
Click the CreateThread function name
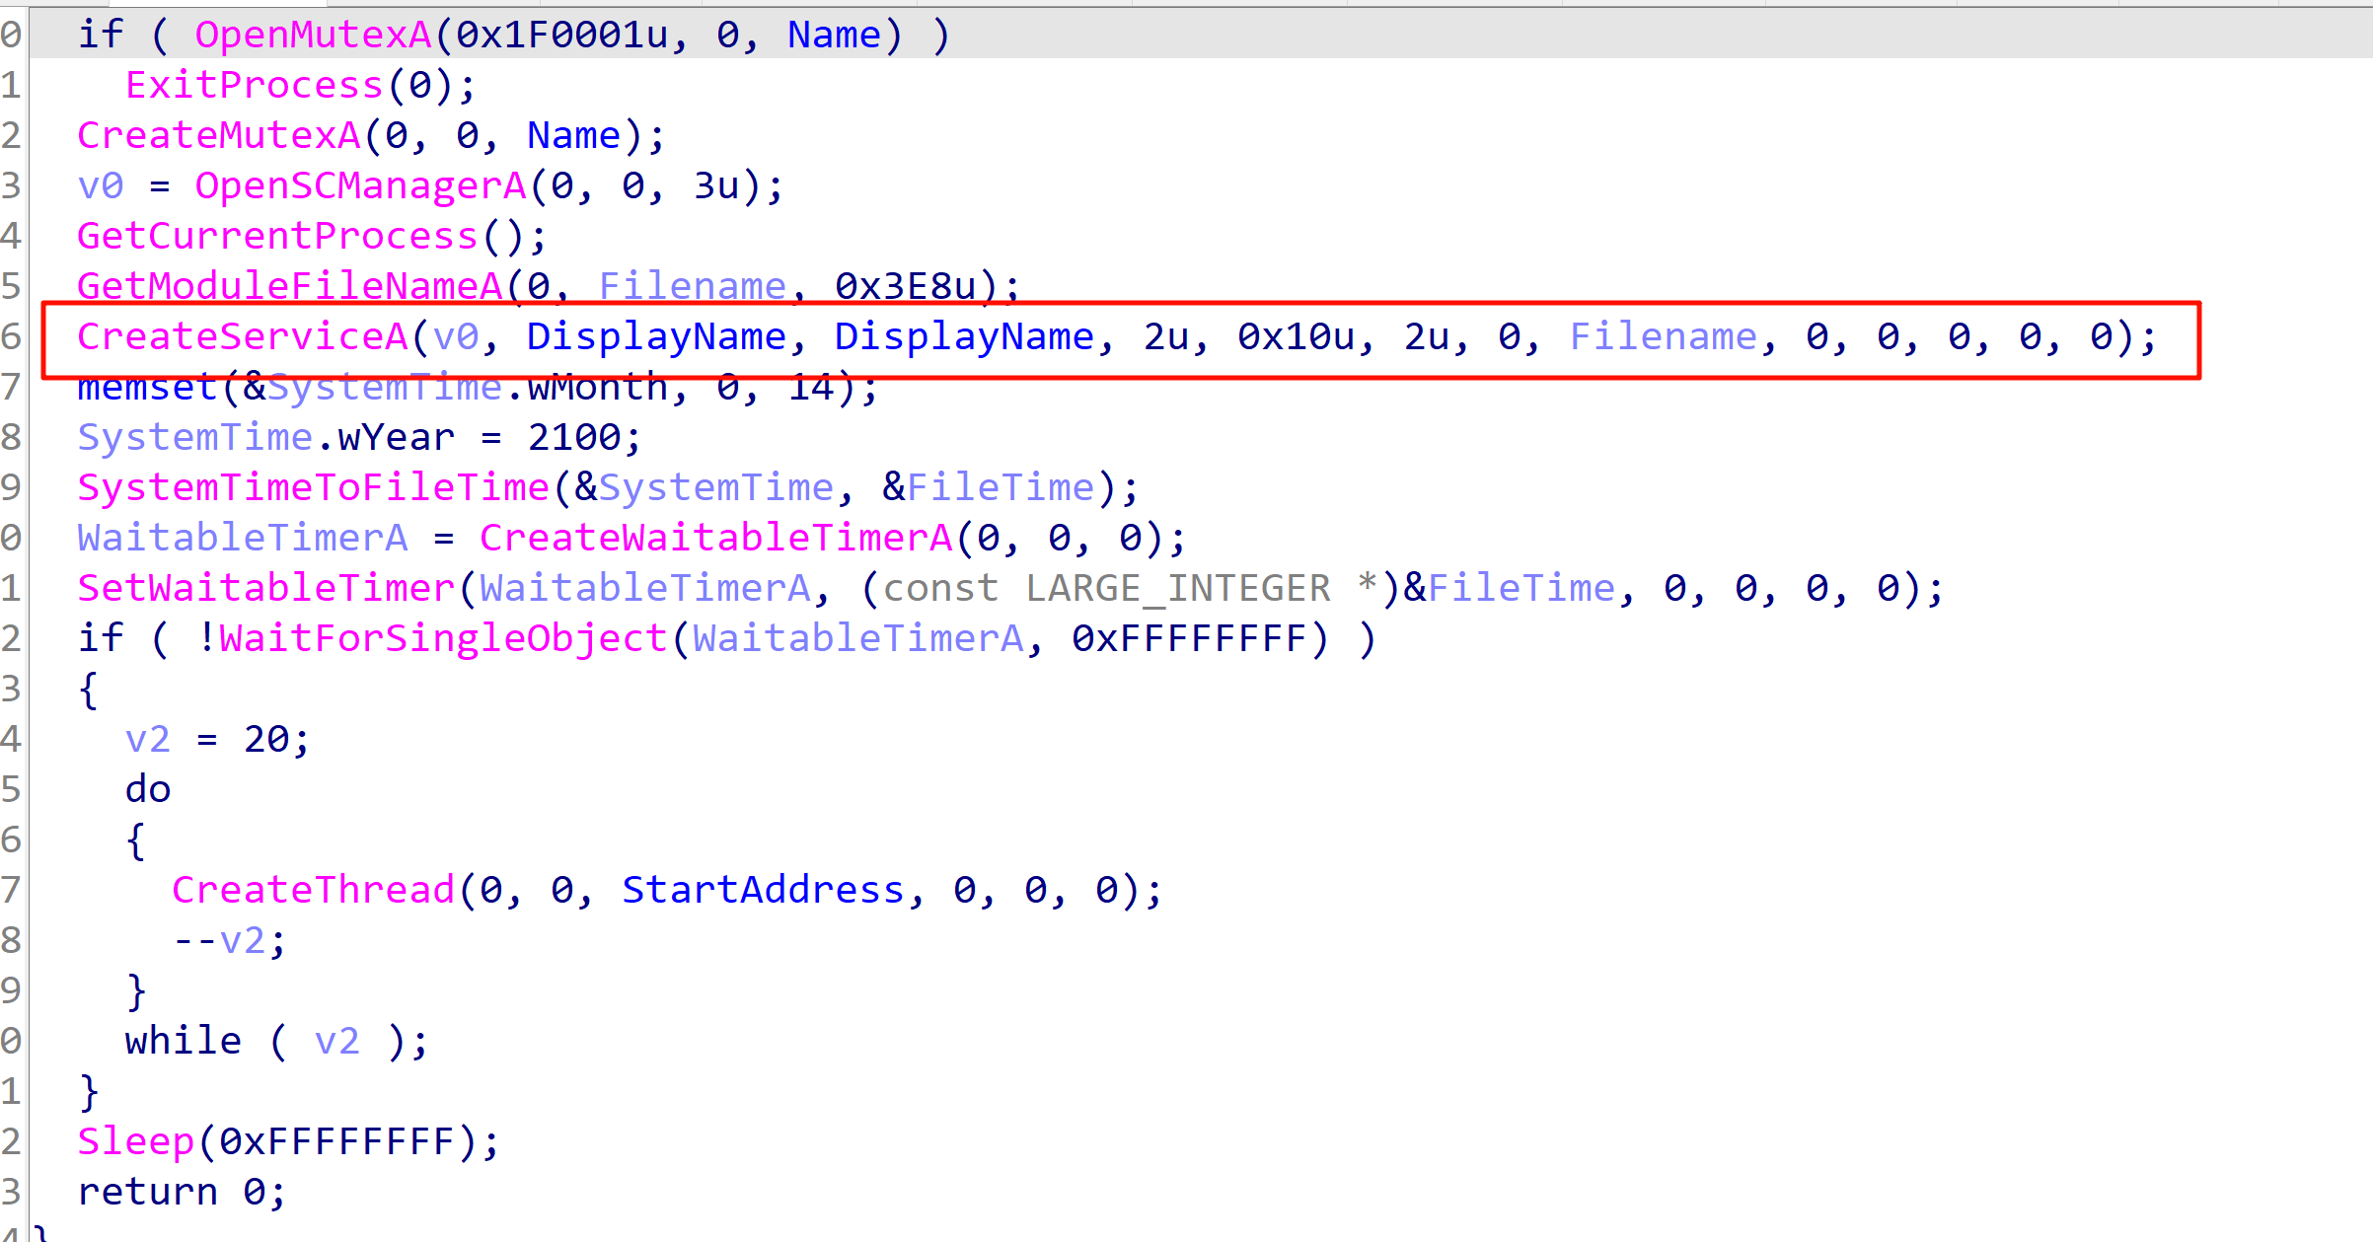(x=314, y=890)
